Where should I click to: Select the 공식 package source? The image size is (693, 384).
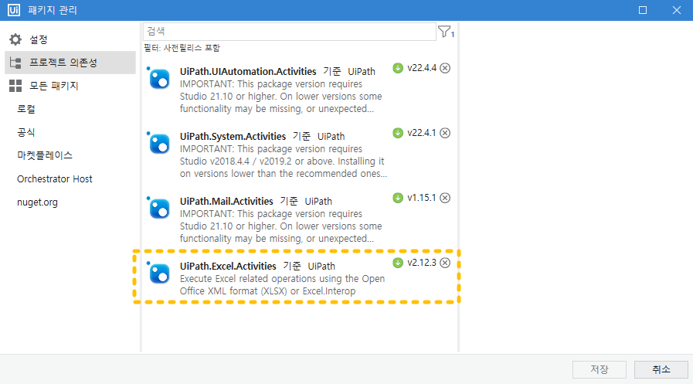click(x=26, y=133)
